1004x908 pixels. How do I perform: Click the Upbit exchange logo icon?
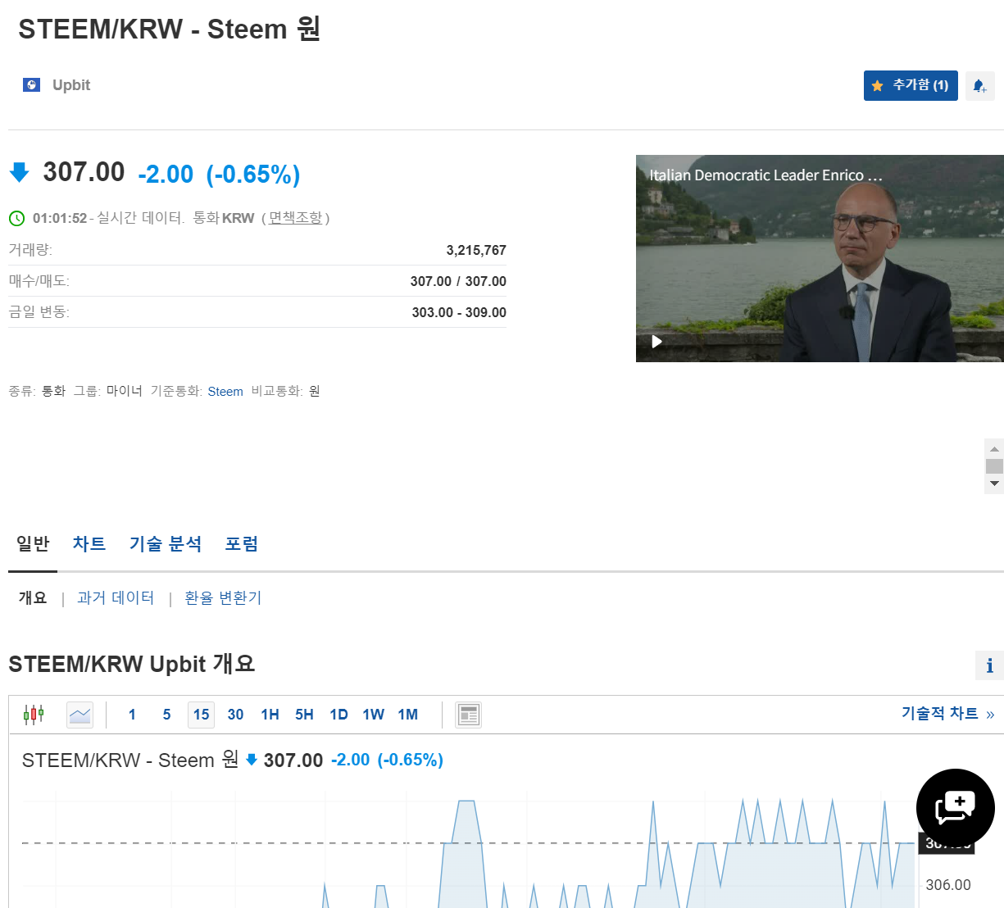click(31, 84)
